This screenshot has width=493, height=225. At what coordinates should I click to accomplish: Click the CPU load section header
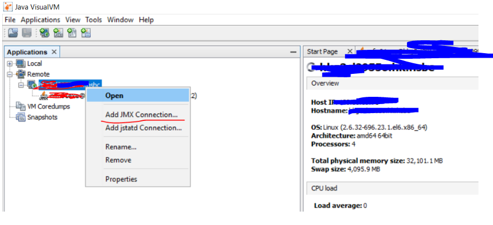point(392,189)
